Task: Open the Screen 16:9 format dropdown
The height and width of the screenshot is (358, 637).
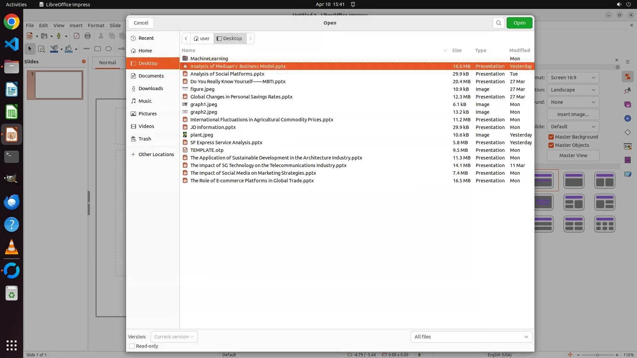Action: (573, 78)
